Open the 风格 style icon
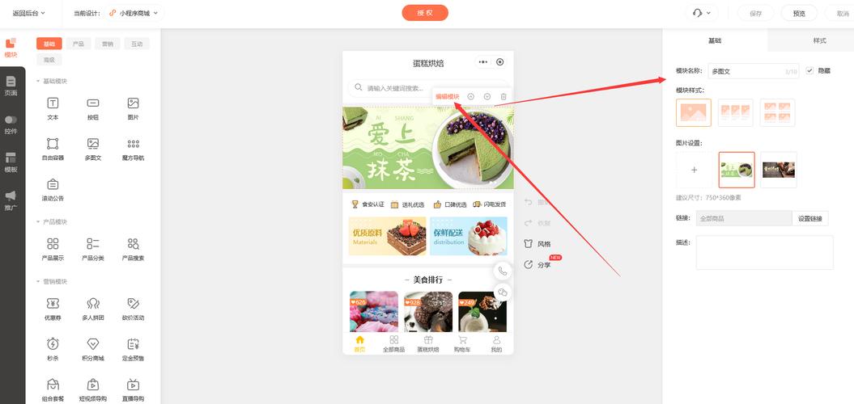This screenshot has width=854, height=404. tap(528, 244)
